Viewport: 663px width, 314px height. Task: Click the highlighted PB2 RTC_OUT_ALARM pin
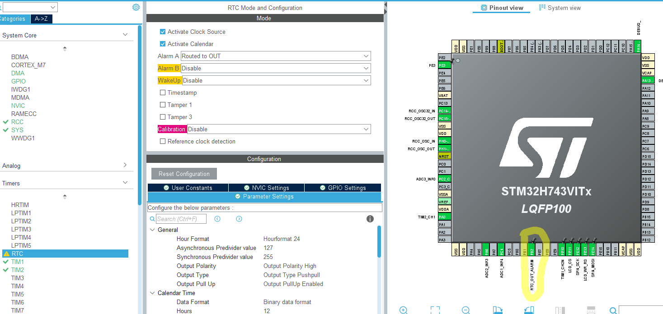pos(532,249)
